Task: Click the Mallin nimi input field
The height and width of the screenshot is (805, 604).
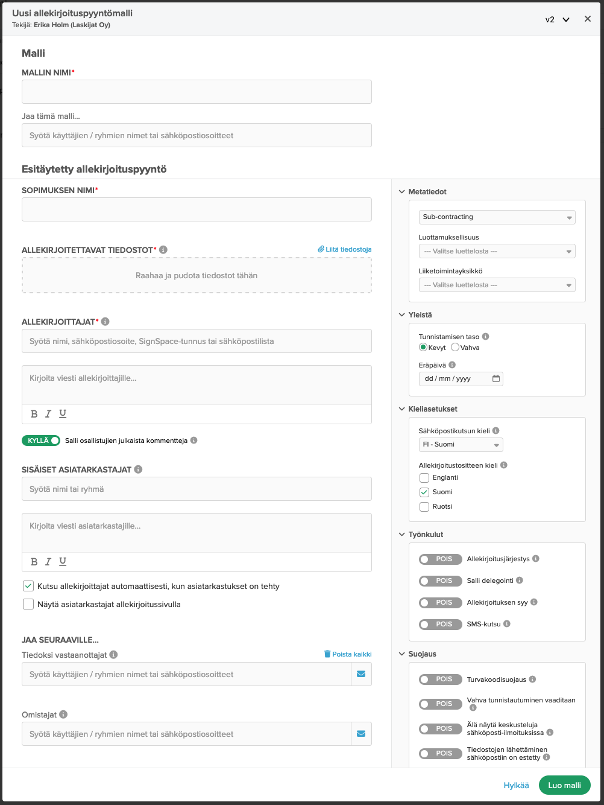Action: point(197,92)
